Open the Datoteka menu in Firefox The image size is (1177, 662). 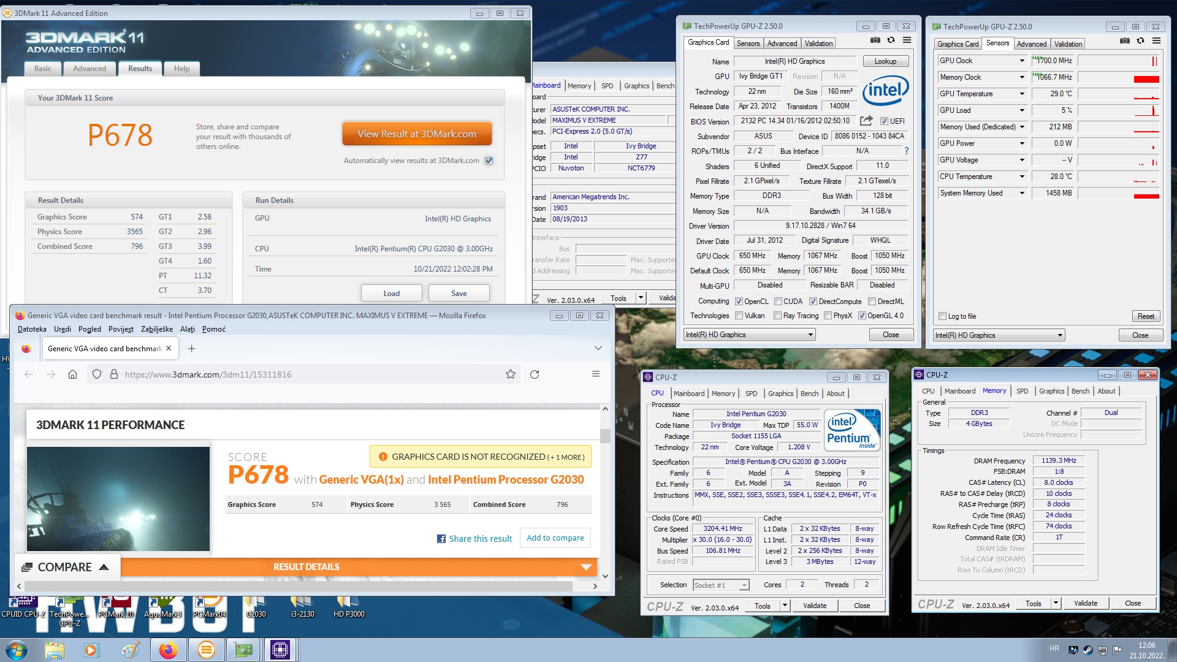point(32,329)
